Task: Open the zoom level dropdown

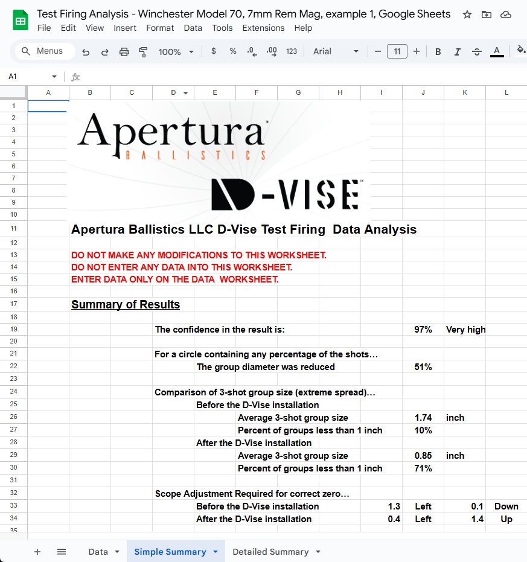Action: (x=176, y=51)
